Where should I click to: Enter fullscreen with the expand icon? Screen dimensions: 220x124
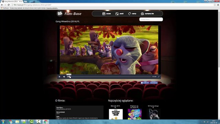pos(158,76)
